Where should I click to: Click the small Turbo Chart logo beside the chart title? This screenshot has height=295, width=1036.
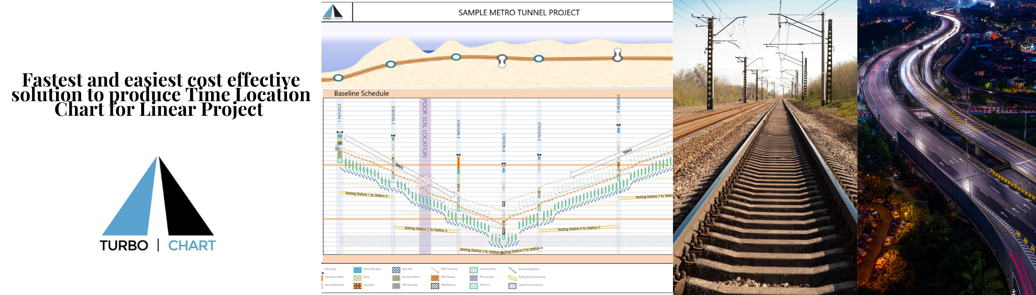coord(332,12)
